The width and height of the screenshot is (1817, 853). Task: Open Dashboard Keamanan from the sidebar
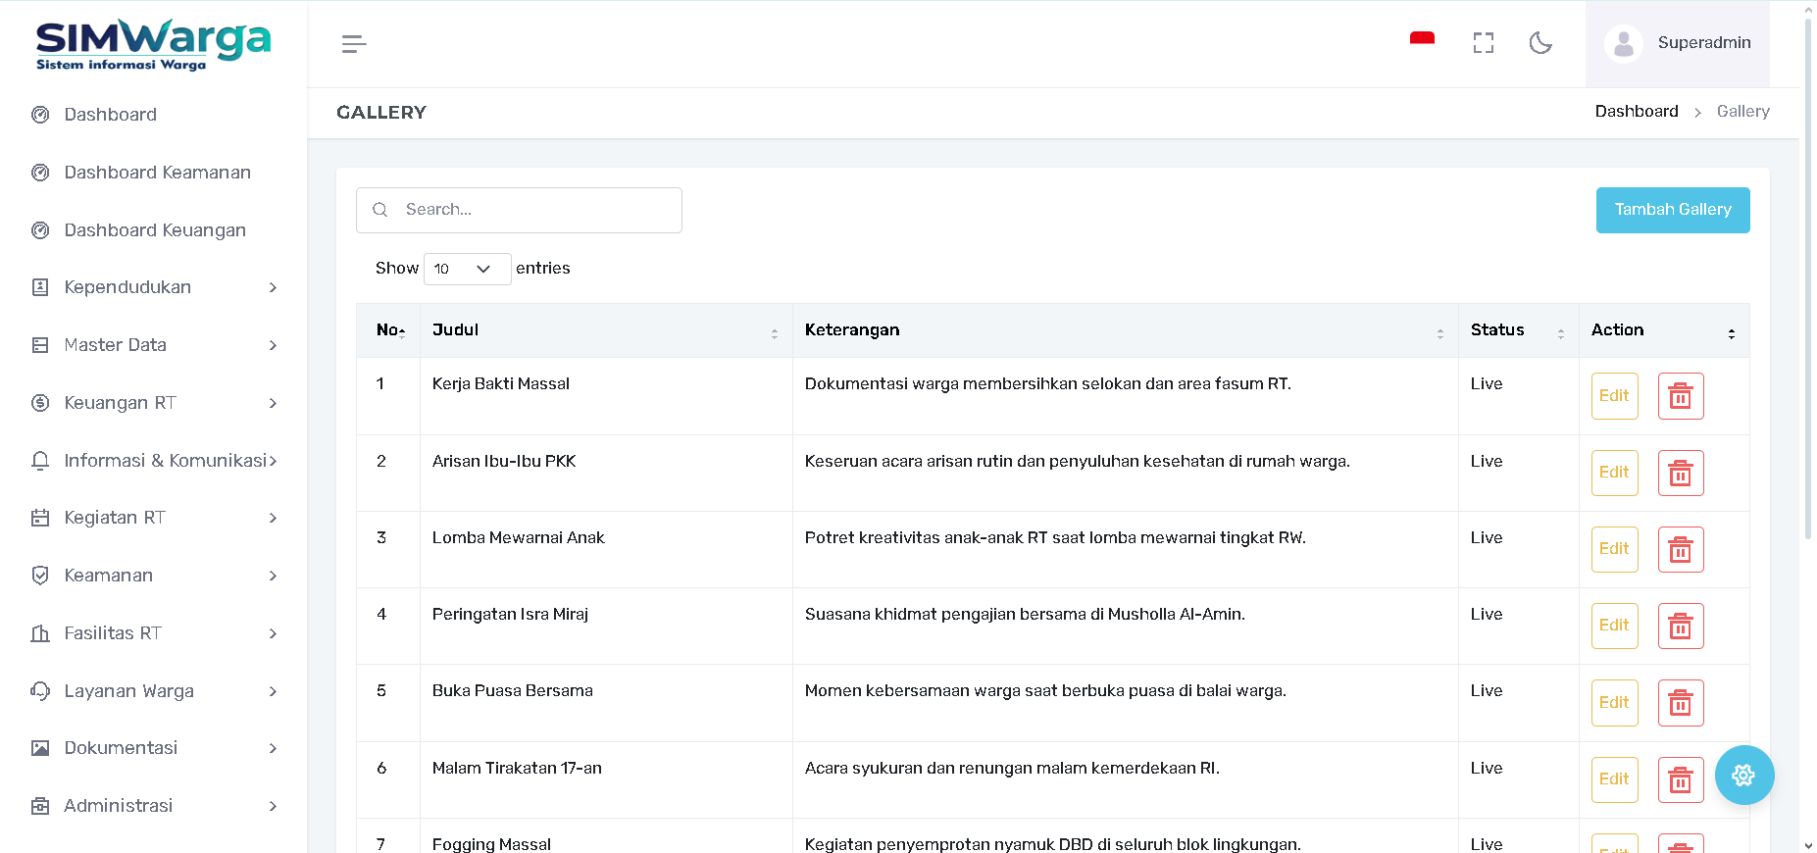157,173
